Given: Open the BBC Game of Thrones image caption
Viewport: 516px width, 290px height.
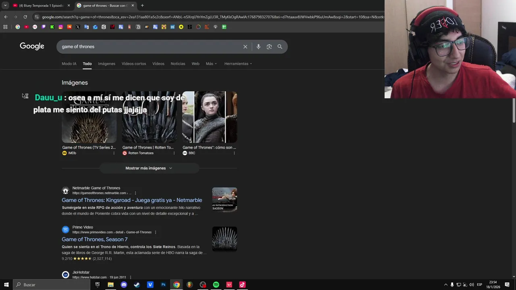Looking at the screenshot, I should (209, 147).
